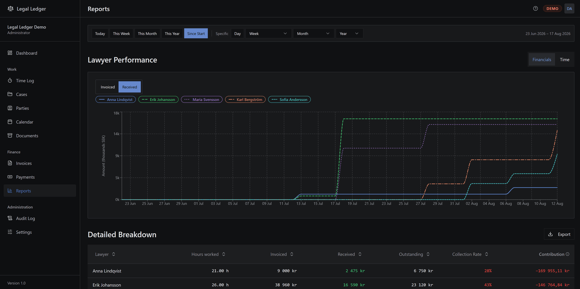Click the Payments banknote icon
This screenshot has width=580, height=289.
(10, 177)
